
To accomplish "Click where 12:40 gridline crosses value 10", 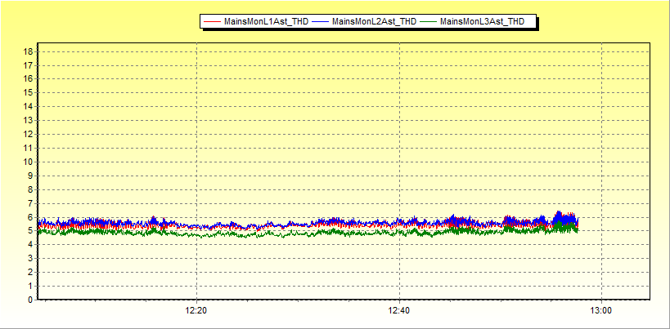I will (399, 162).
